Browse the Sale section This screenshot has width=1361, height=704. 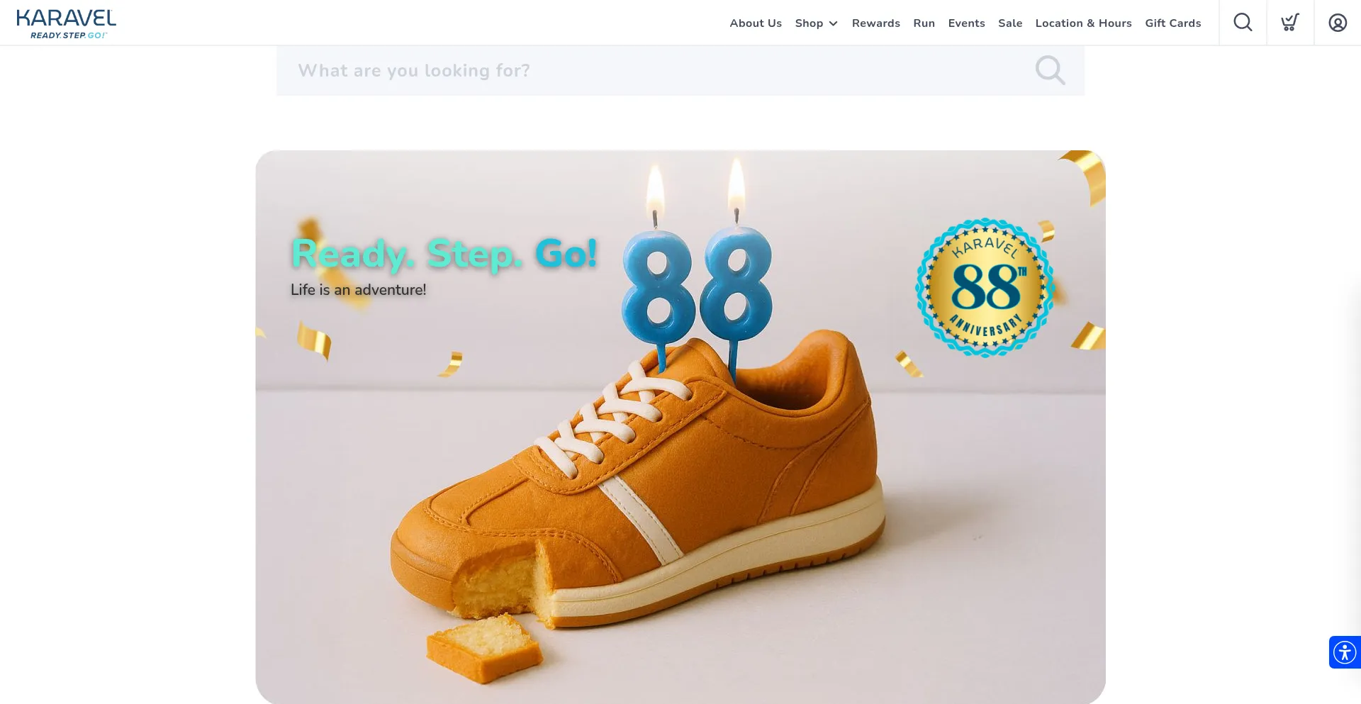(1010, 23)
